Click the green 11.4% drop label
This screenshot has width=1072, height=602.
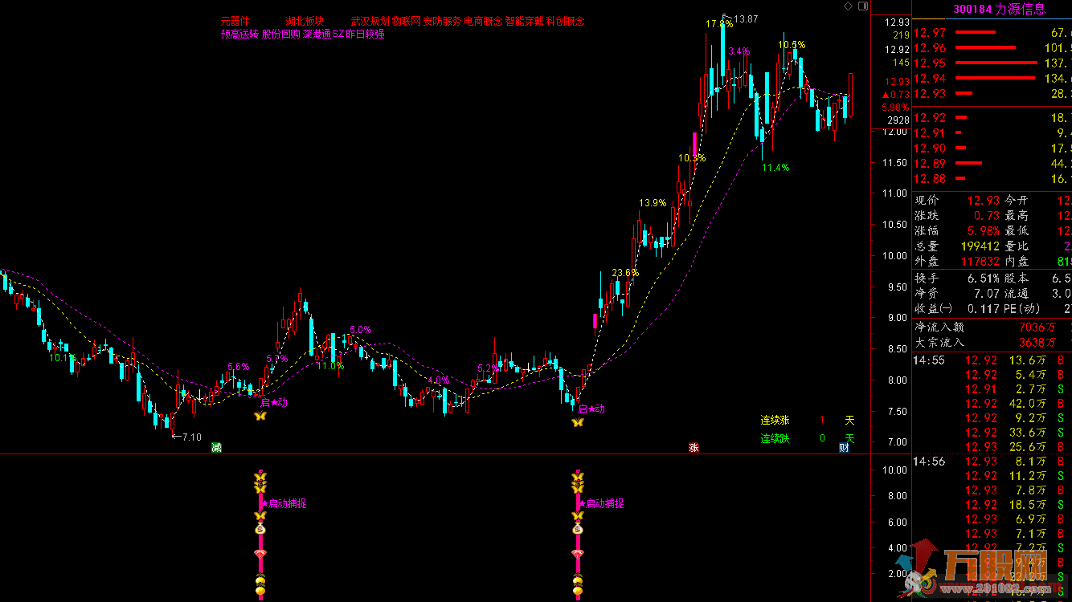coord(775,168)
